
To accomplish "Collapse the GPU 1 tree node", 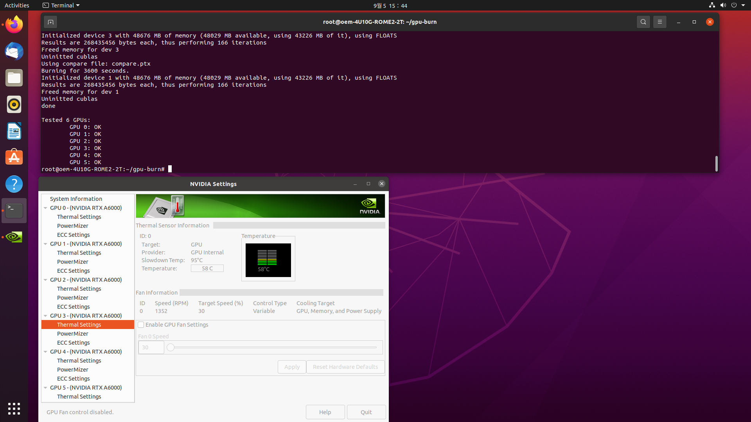I will pyautogui.click(x=45, y=244).
